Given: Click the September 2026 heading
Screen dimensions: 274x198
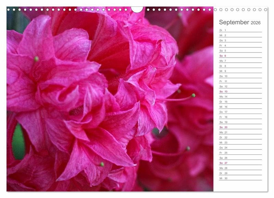Looking at the screenshot, I should (x=239, y=22).
